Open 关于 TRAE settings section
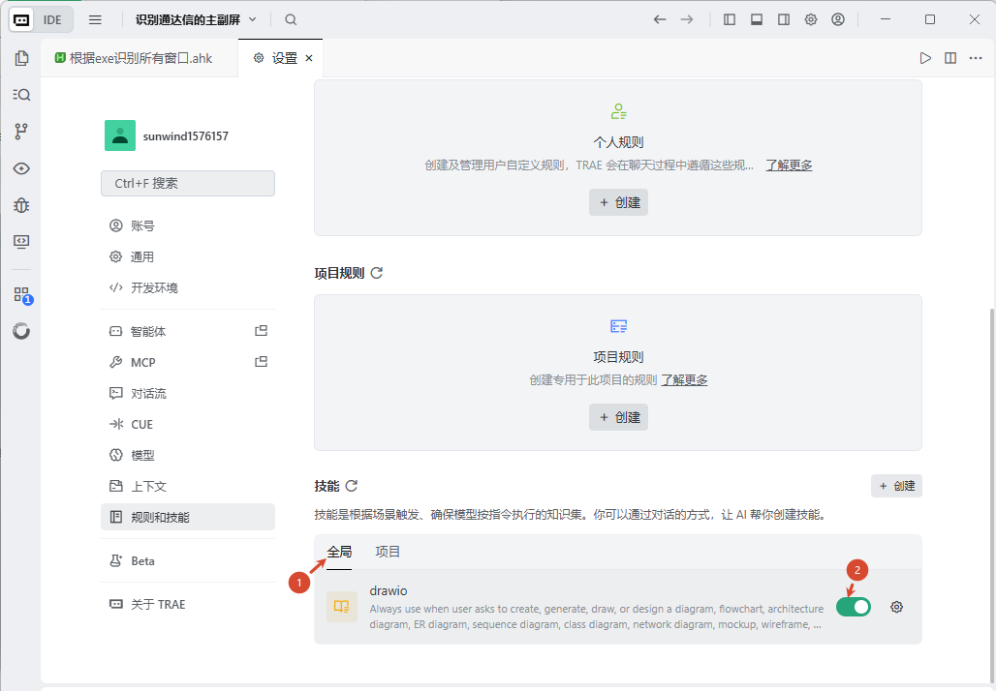Image resolution: width=996 pixels, height=691 pixels. (x=188, y=605)
